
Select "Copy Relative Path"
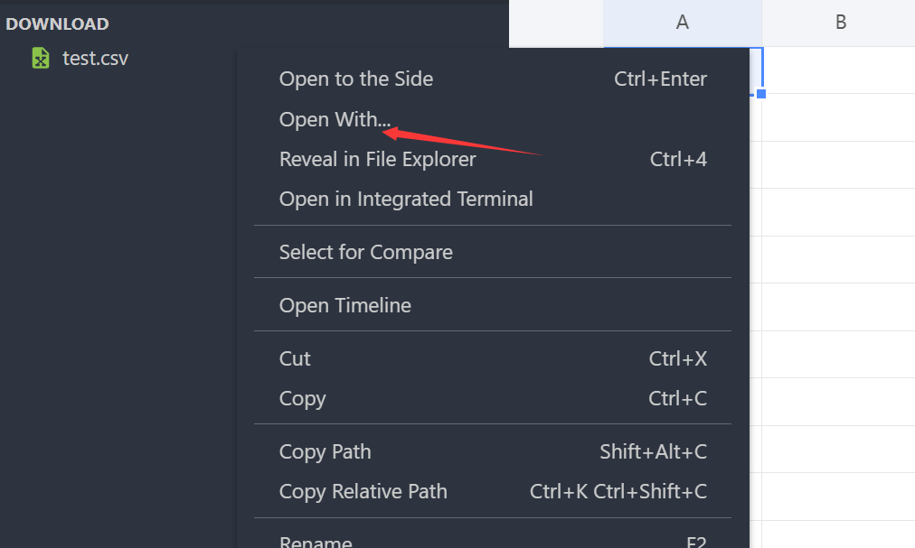(363, 491)
